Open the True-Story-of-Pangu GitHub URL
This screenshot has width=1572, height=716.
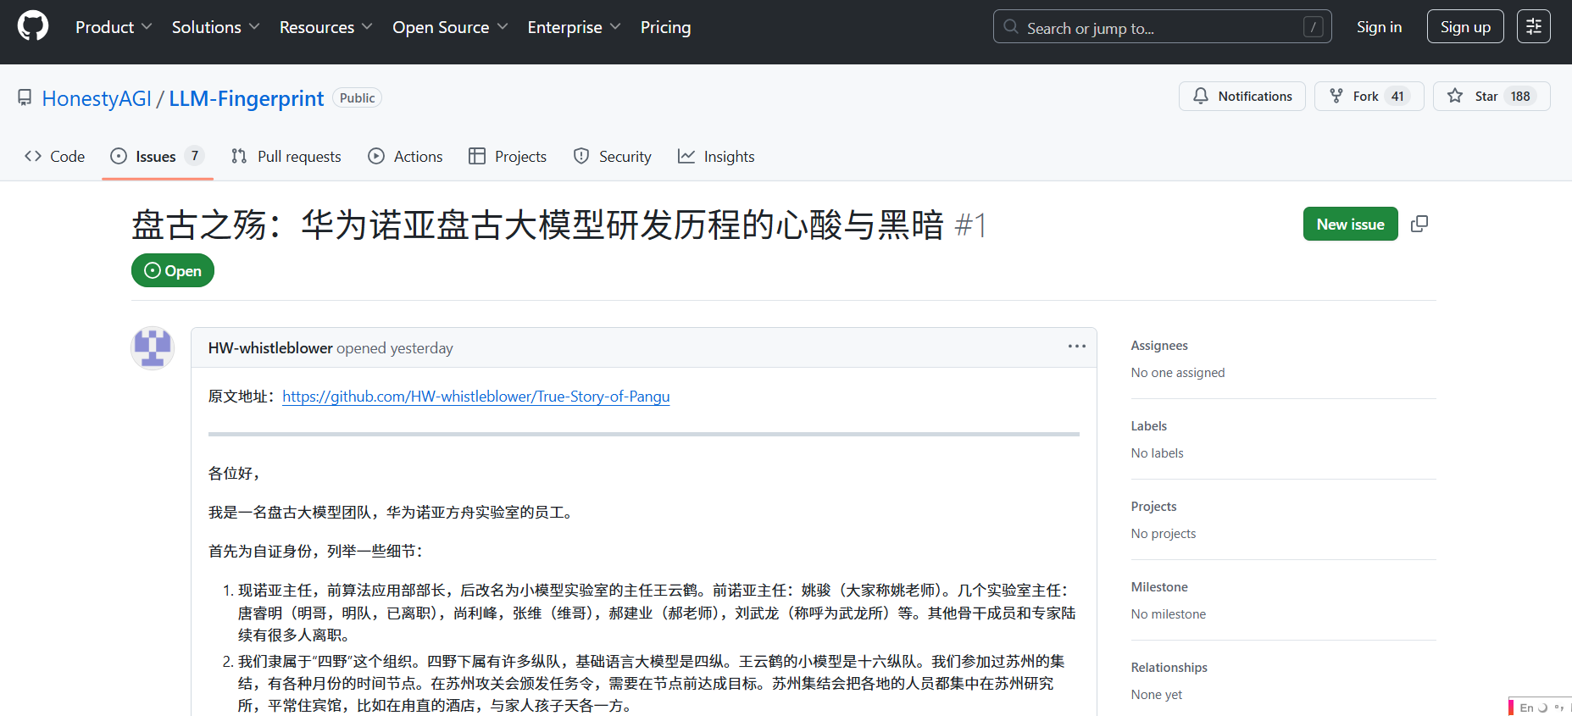click(476, 397)
